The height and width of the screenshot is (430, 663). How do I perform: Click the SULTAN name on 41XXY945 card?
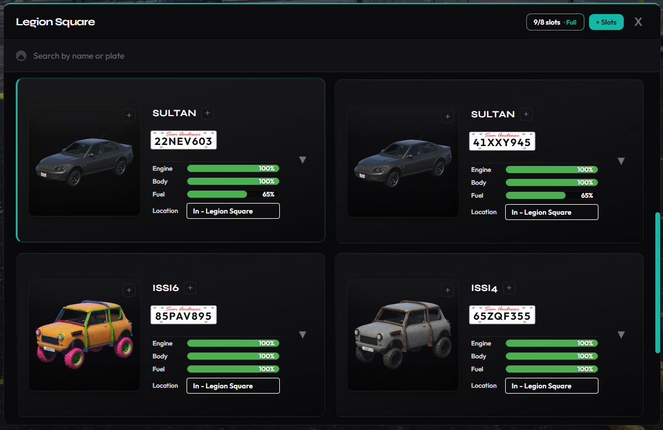point(493,114)
